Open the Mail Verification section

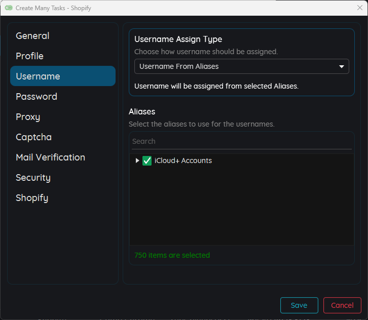point(50,157)
